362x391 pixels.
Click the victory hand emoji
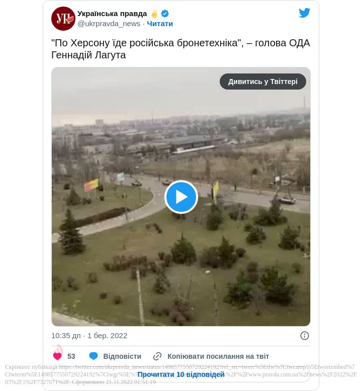[154, 14]
